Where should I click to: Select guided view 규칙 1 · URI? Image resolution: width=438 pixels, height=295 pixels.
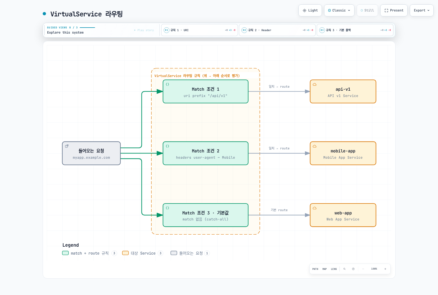pyautogui.click(x=200, y=30)
